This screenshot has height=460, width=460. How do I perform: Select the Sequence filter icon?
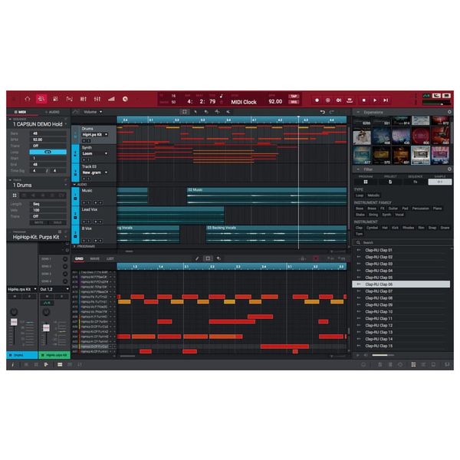pyautogui.click(x=415, y=182)
